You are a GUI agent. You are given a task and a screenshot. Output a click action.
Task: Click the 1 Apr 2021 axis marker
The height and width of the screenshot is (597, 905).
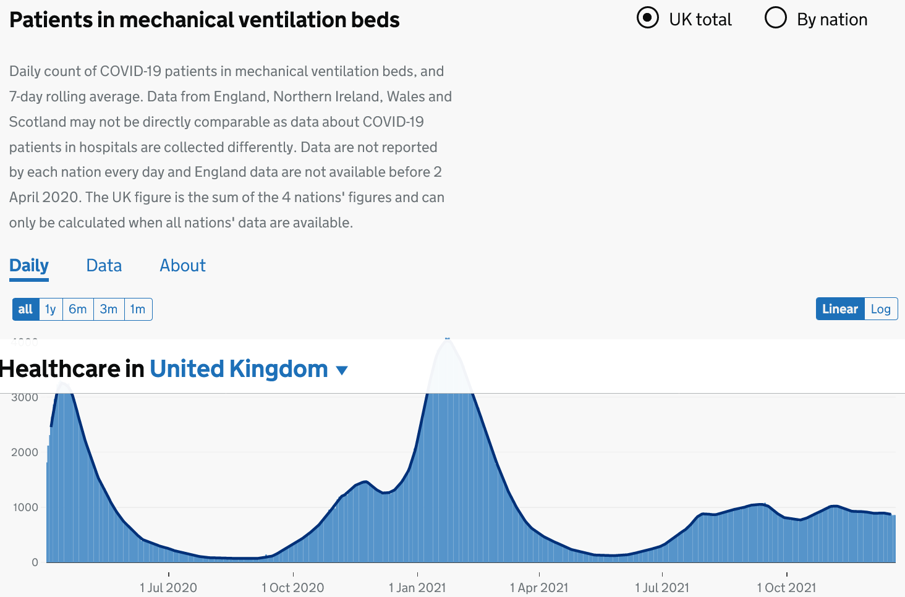(539, 587)
